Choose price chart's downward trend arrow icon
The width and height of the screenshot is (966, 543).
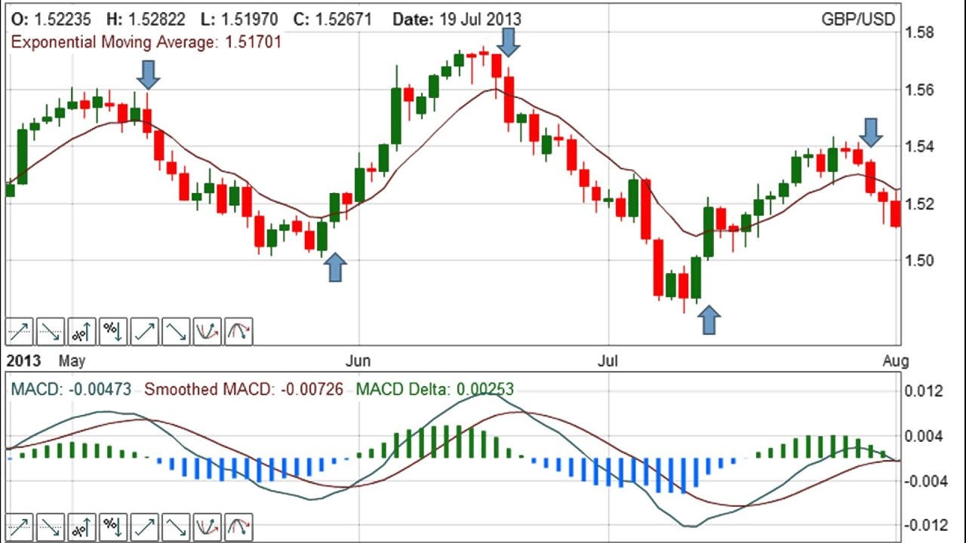(x=176, y=331)
